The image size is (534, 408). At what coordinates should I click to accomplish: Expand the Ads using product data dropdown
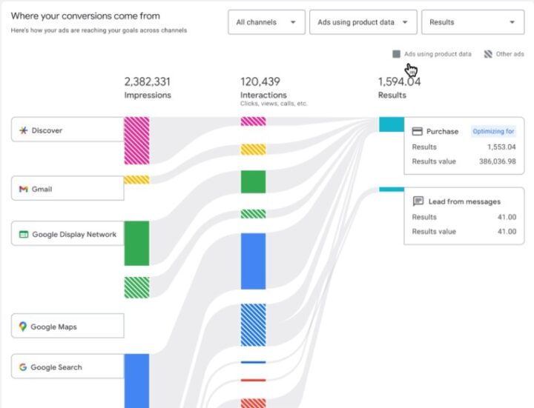coord(363,22)
